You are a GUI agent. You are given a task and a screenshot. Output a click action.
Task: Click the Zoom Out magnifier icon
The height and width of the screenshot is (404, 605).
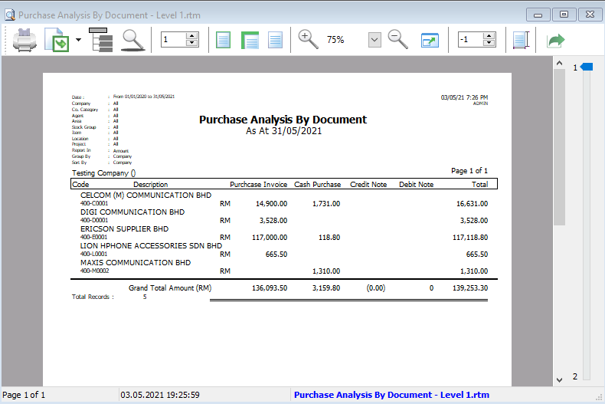(397, 40)
